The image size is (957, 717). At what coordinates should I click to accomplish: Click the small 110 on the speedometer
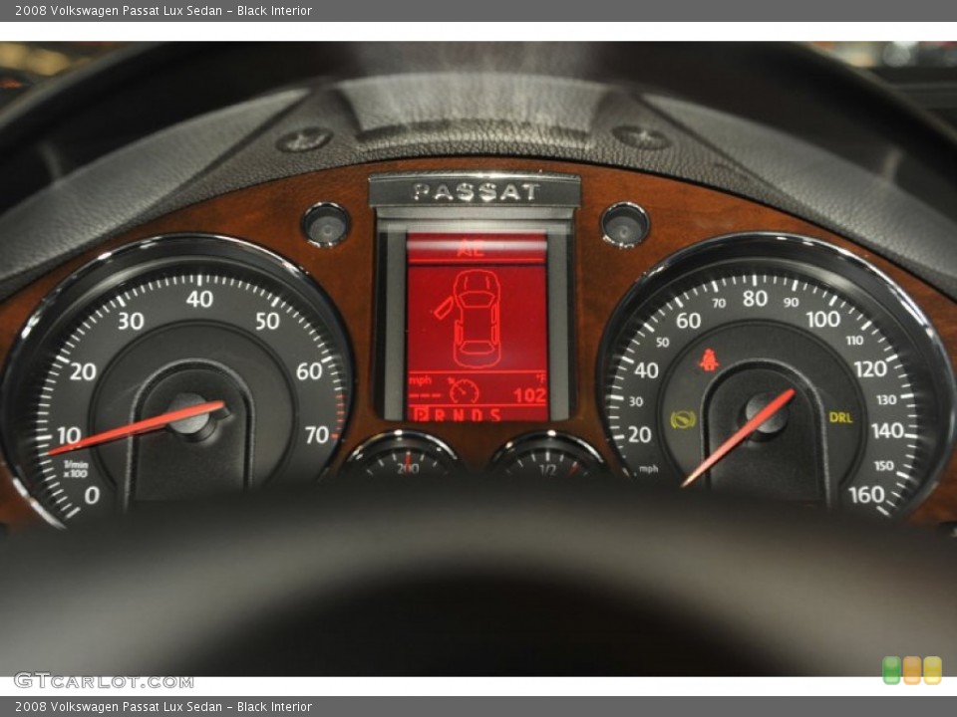pos(854,341)
